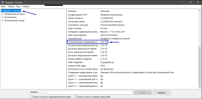
Task: Expand the Аппаратные ресурсы tree node
Action: 3,14
